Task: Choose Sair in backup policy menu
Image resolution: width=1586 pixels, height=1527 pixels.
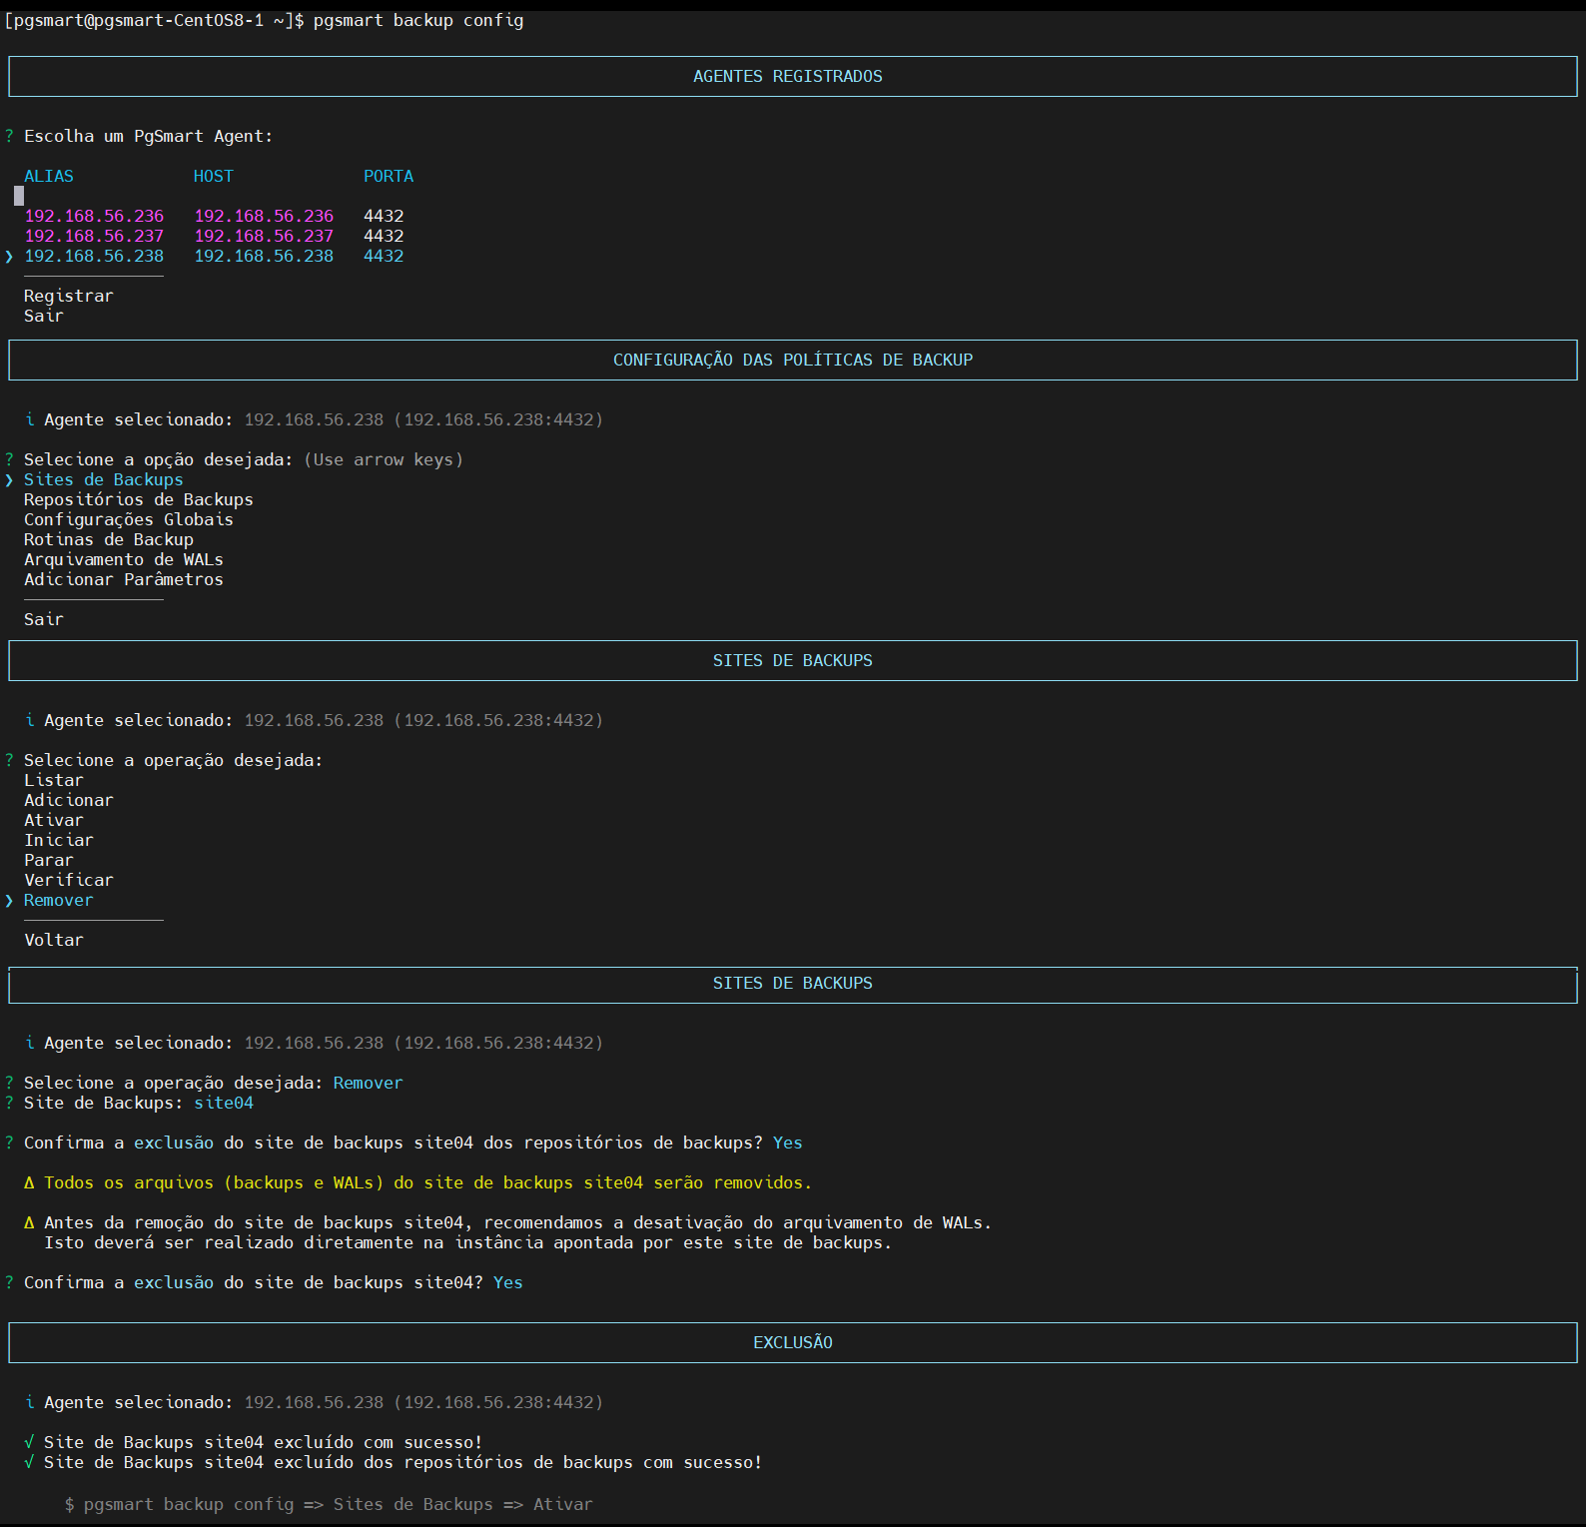Action: click(x=44, y=619)
